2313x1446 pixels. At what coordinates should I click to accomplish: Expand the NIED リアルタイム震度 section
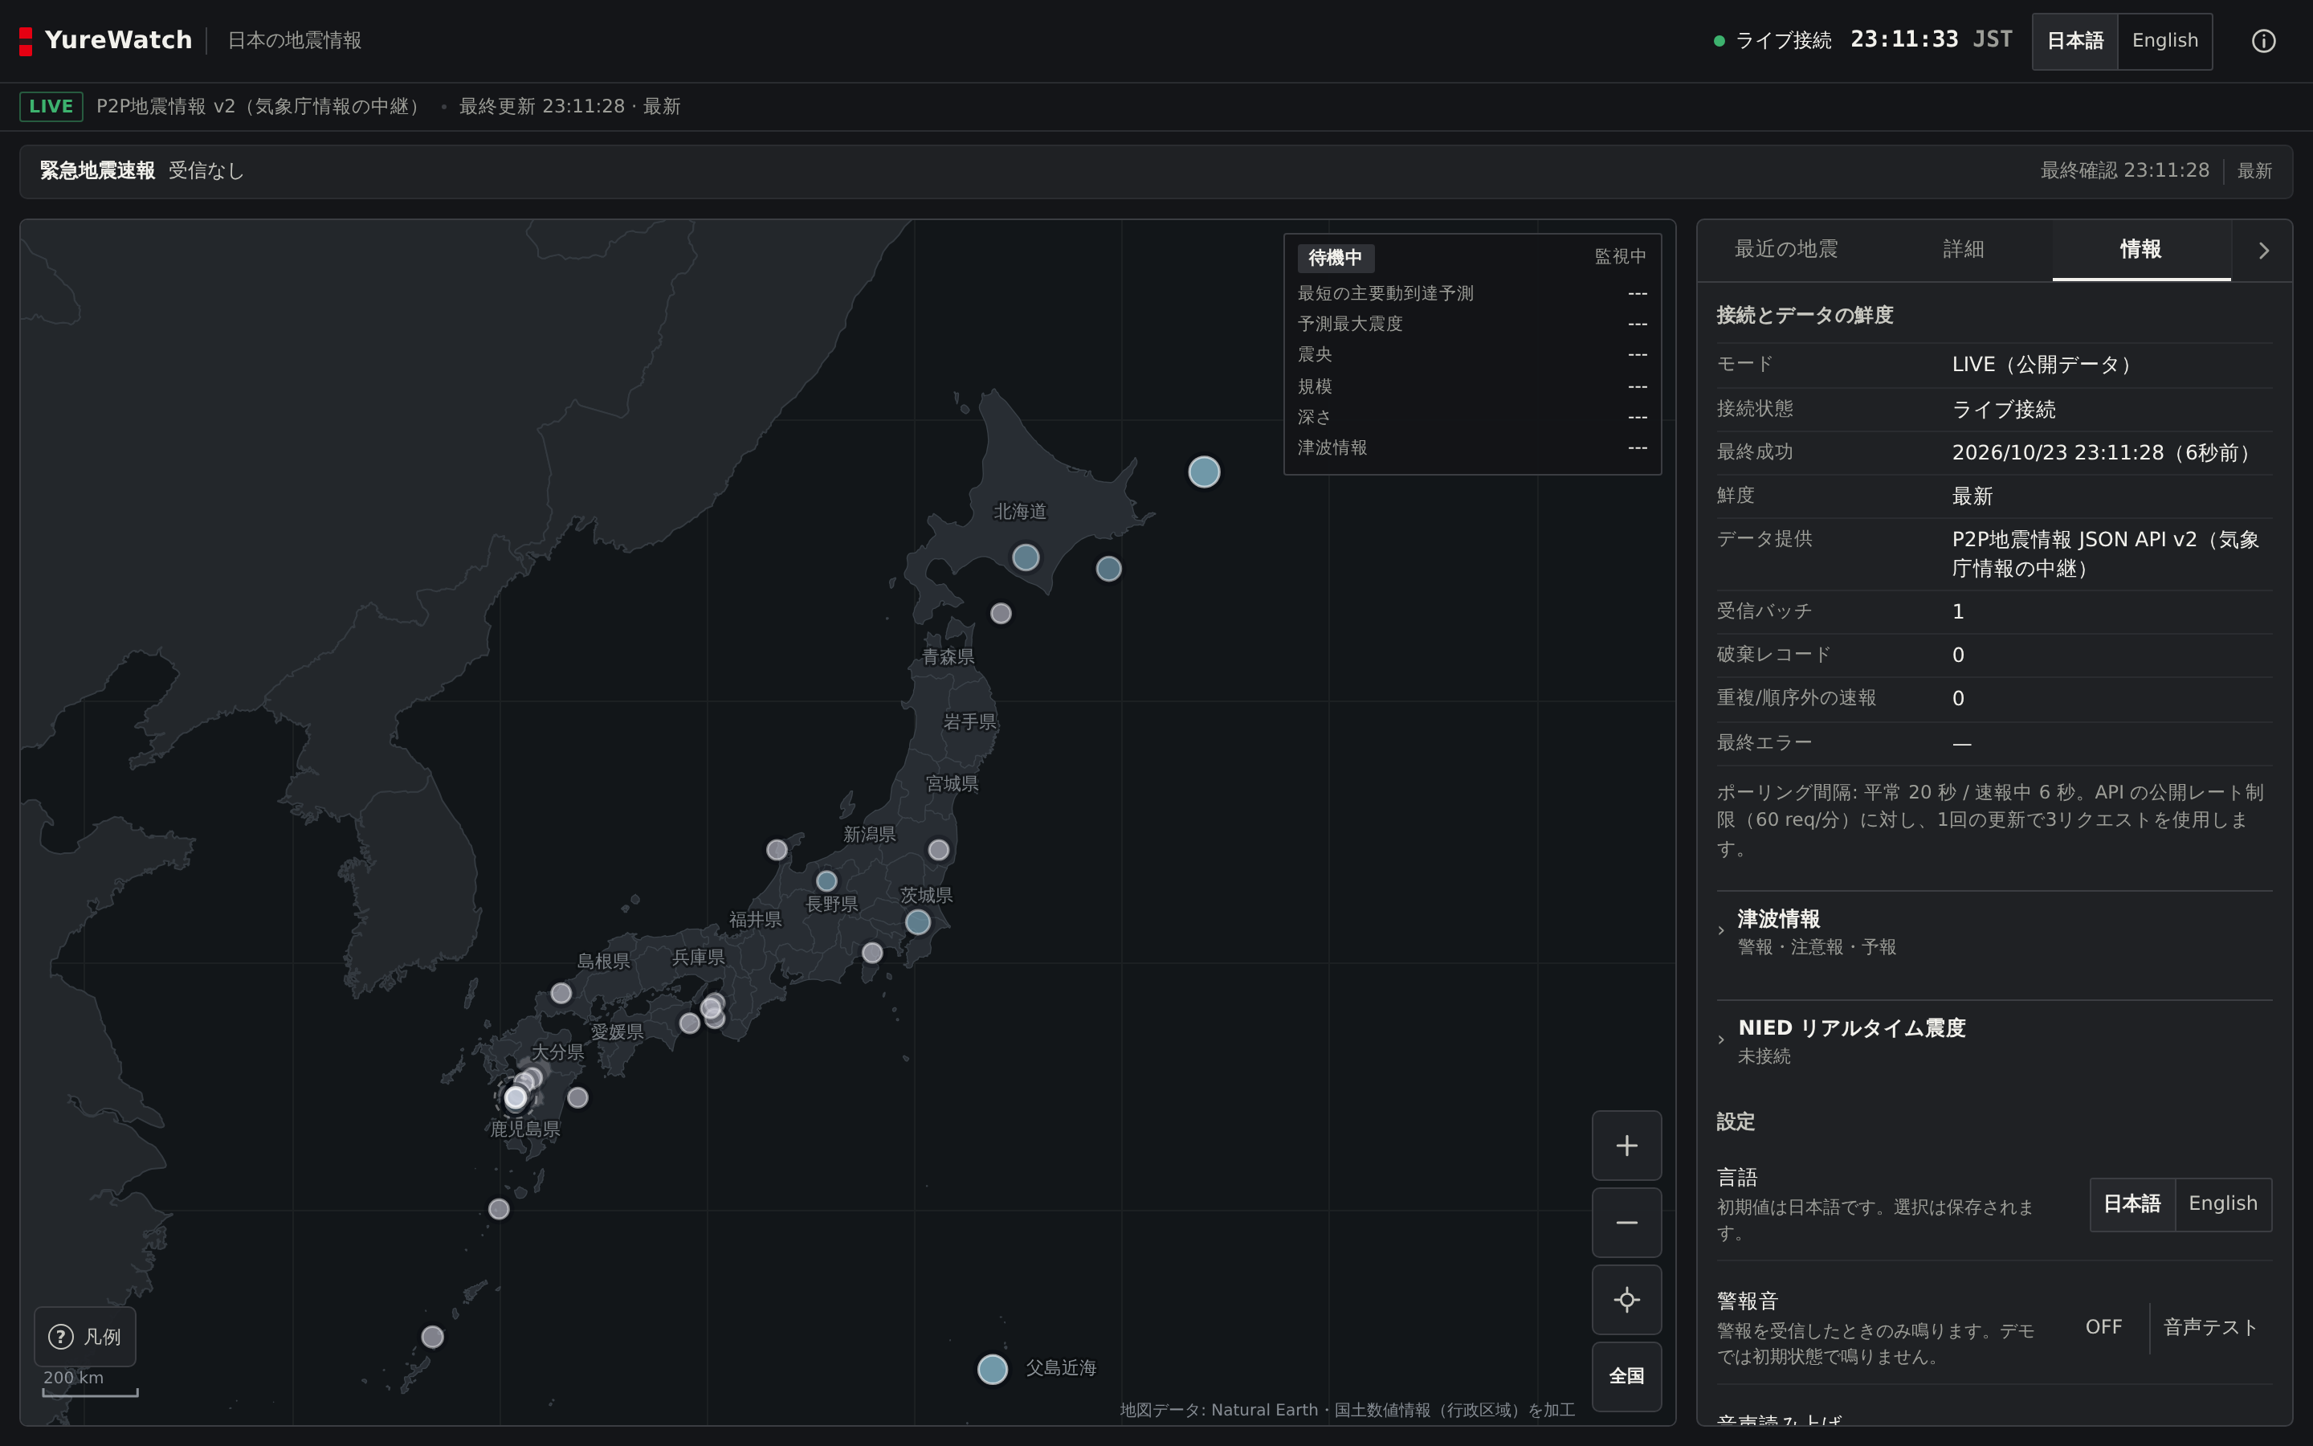point(1995,1040)
